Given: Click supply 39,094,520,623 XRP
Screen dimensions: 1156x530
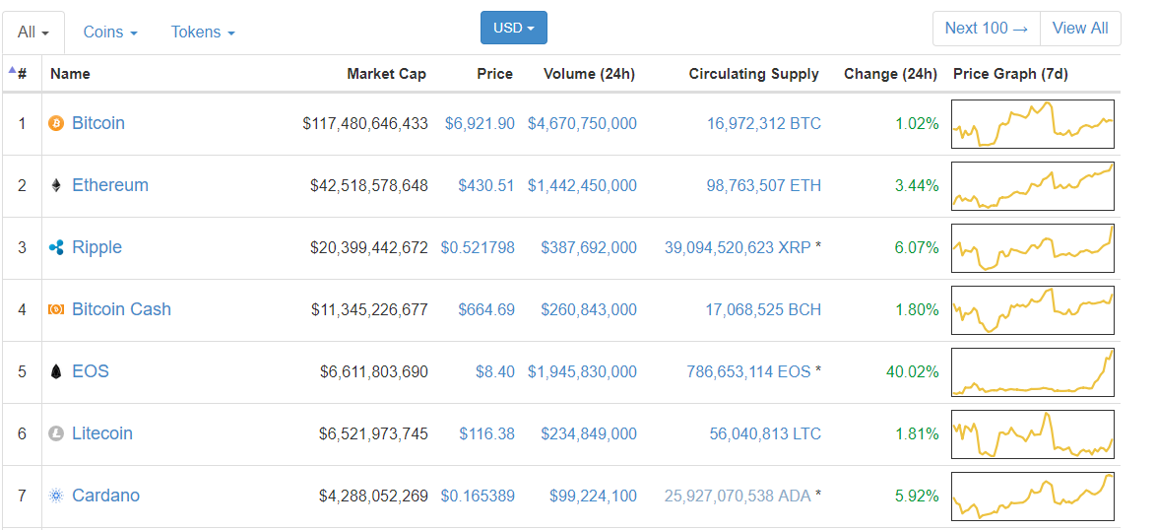Looking at the screenshot, I should point(738,247).
